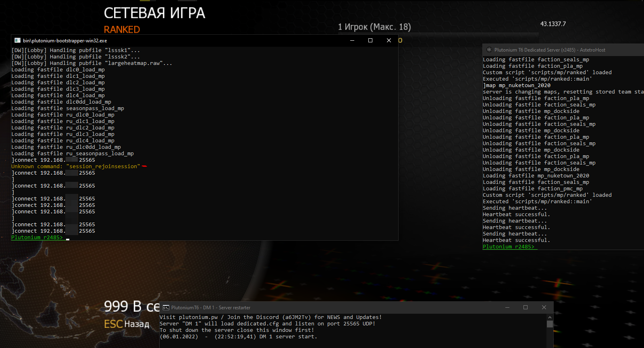The height and width of the screenshot is (348, 644).
Task: Click the Plutonium r2485> prompt in Dedicated Server window
Action: [509, 247]
